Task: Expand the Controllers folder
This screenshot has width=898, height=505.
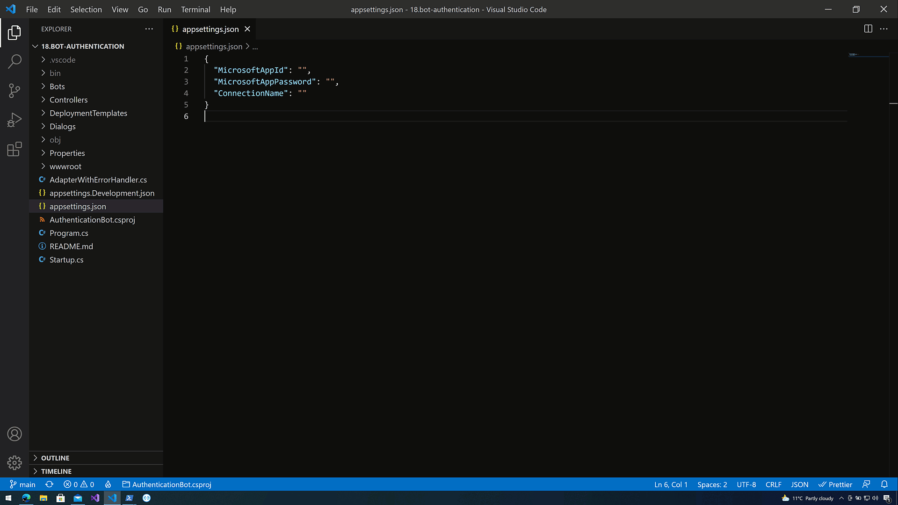Action: [x=68, y=100]
